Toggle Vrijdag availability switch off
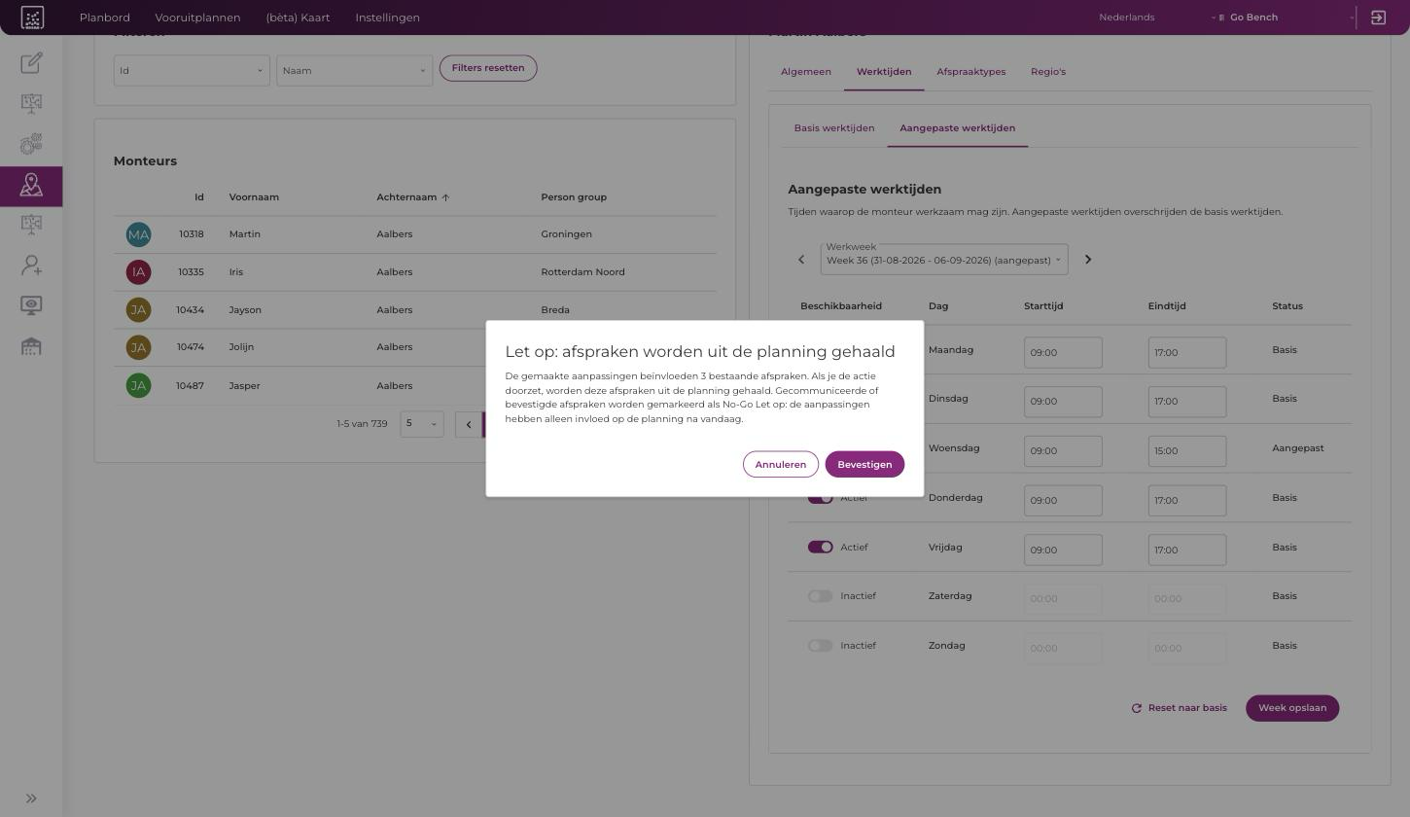1410x817 pixels. tap(821, 548)
